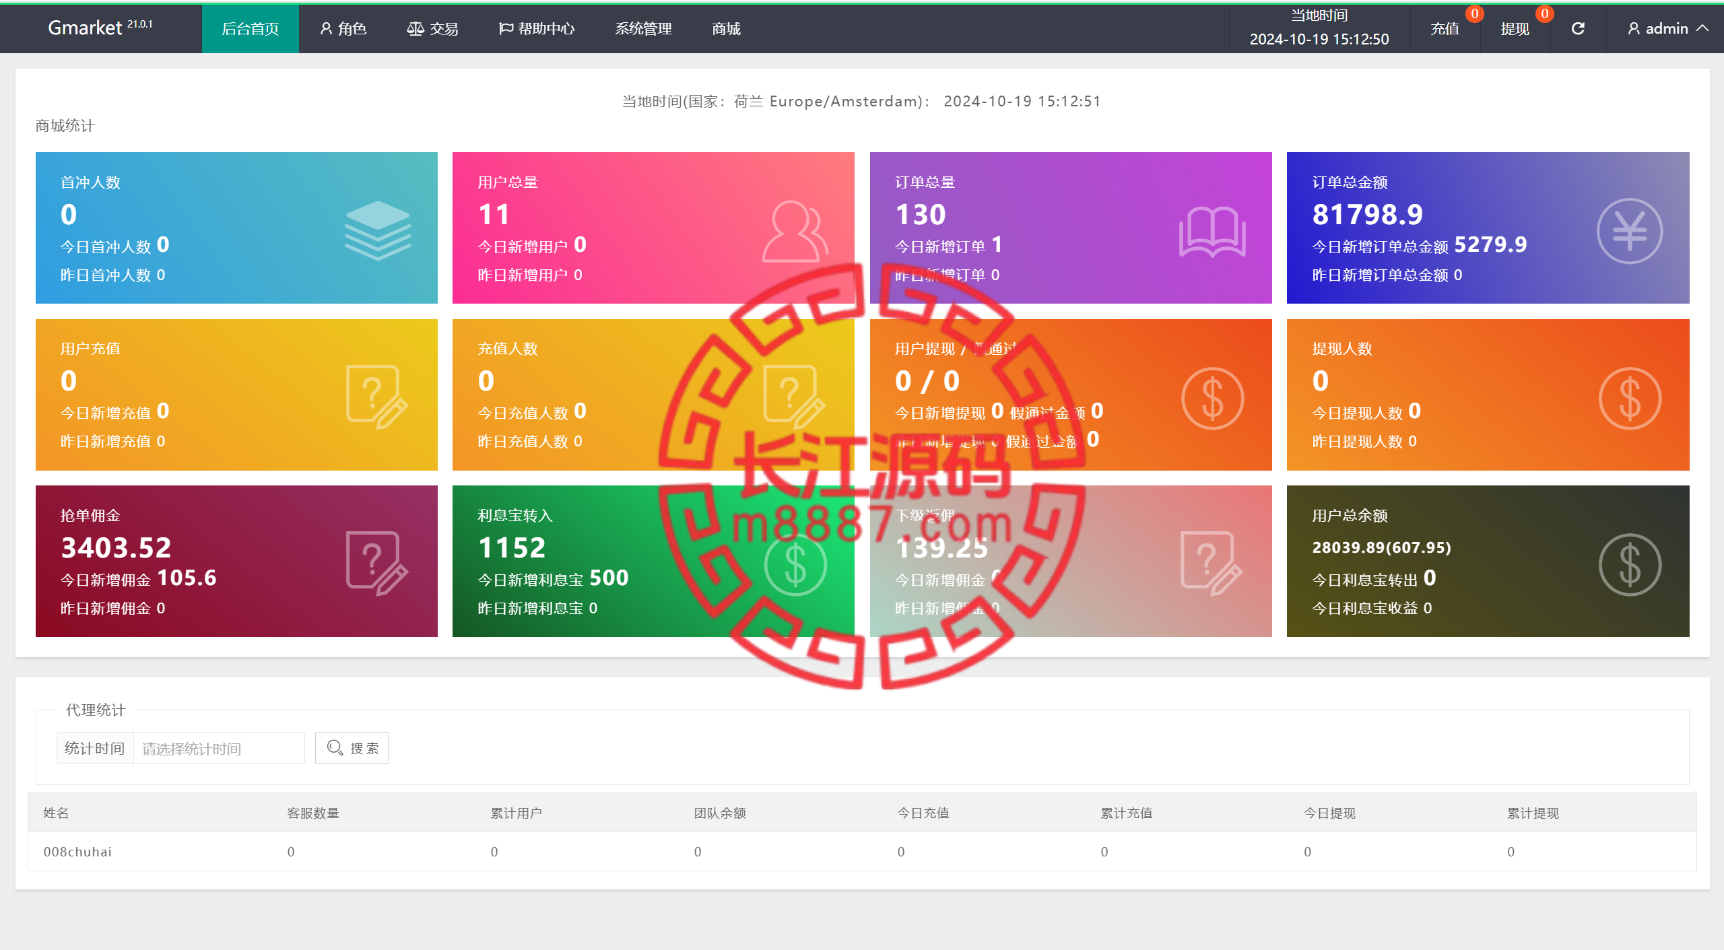The width and height of the screenshot is (1724, 950).
Task: Click the book icon on 订单总量 card
Action: pos(1212,232)
